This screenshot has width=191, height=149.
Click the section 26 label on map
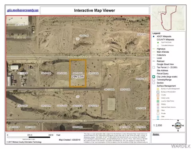pyautogui.click(x=78, y=97)
